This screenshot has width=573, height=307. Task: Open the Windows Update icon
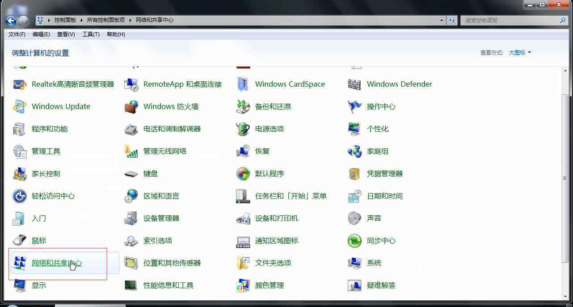coord(20,106)
